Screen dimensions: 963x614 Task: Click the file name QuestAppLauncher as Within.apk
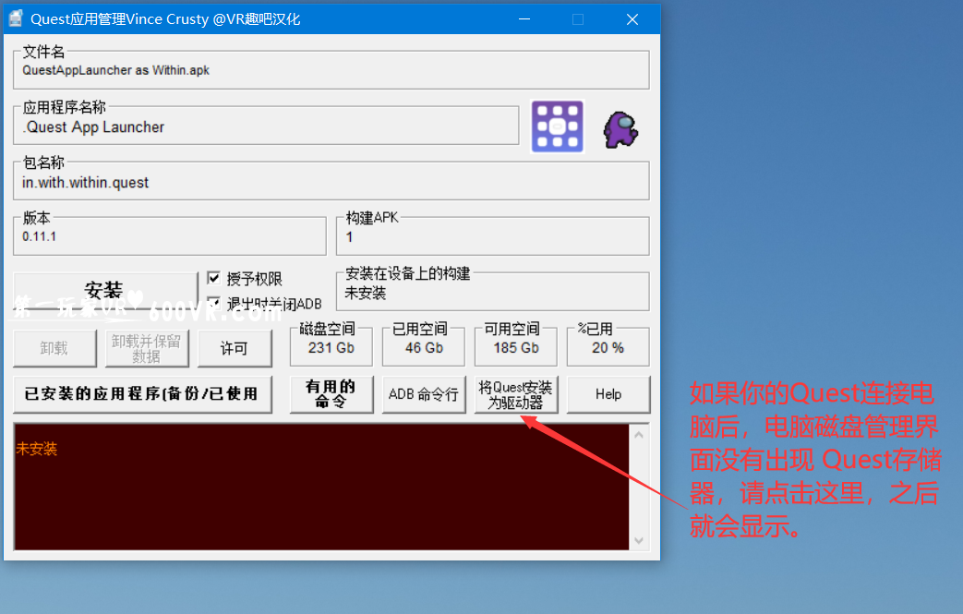pyautogui.click(x=116, y=70)
